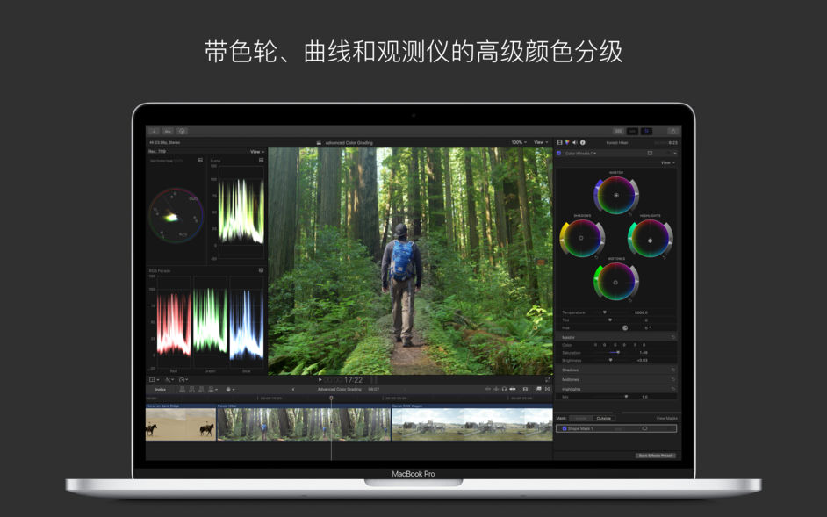Click the View Masks button
Image resolution: width=827 pixels, height=517 pixels.
click(x=669, y=418)
